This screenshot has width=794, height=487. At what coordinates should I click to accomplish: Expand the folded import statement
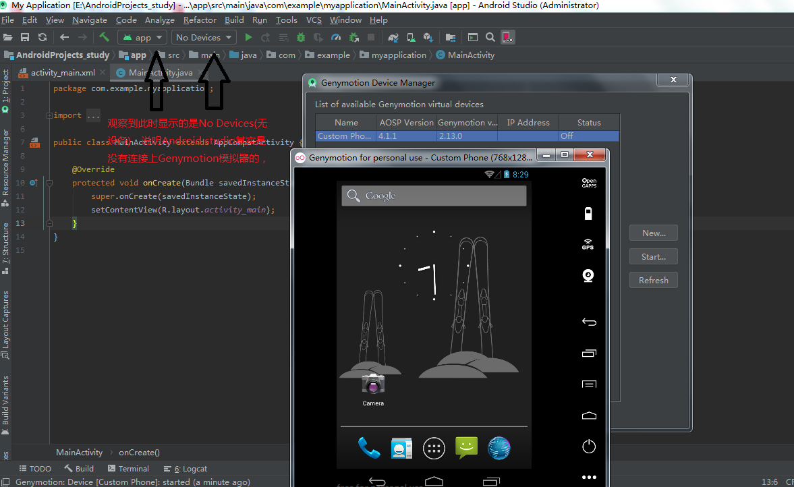[x=50, y=115]
